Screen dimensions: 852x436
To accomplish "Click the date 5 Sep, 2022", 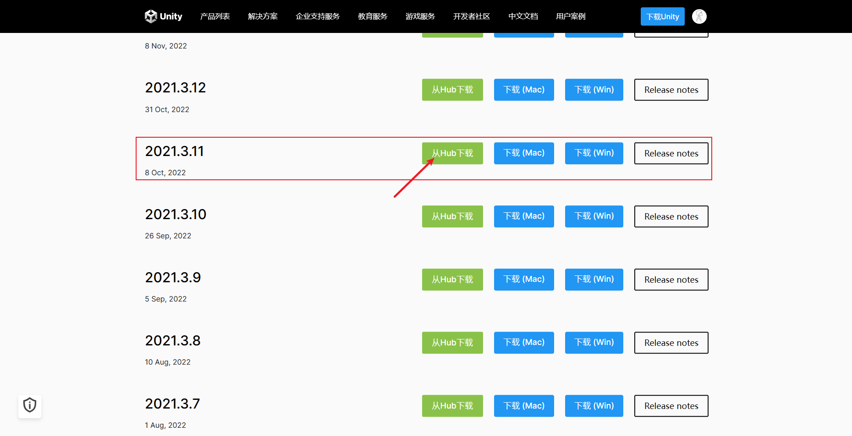I will 165,299.
